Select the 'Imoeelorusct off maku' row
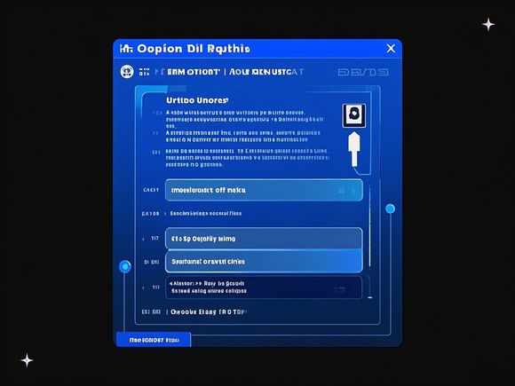Image resolution: width=515 pixels, height=386 pixels. [264, 190]
